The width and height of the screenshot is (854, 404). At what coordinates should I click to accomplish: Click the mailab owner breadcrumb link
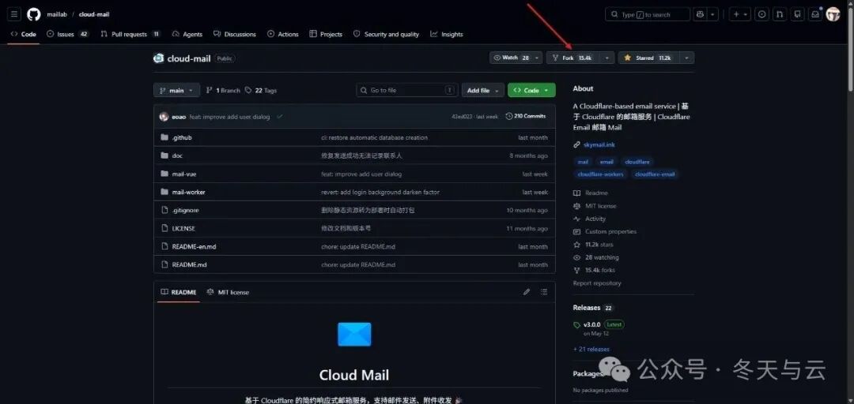[57, 14]
